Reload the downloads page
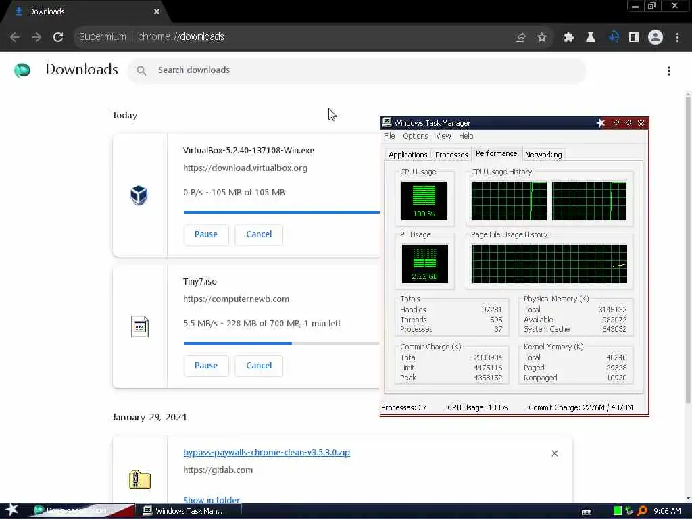Image resolution: width=692 pixels, height=519 pixels. click(58, 37)
